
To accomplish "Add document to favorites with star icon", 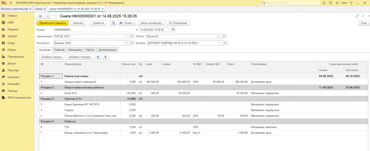I will click(x=56, y=16).
